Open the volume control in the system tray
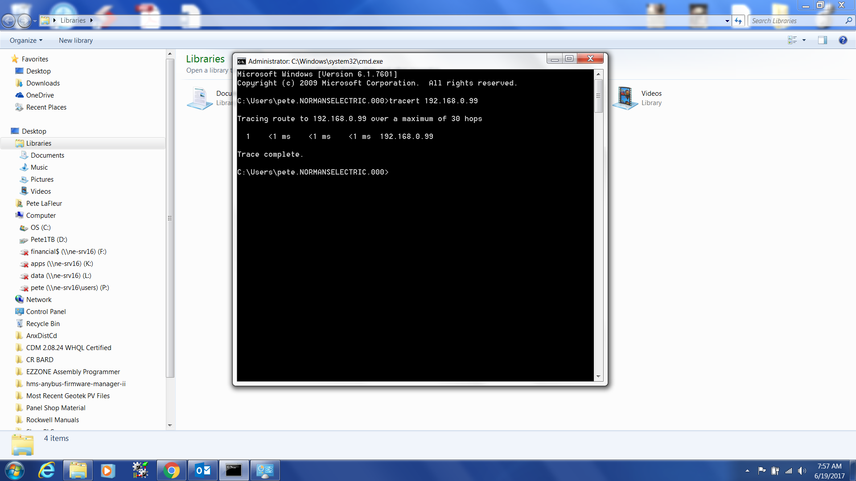The image size is (856, 481). pos(802,470)
